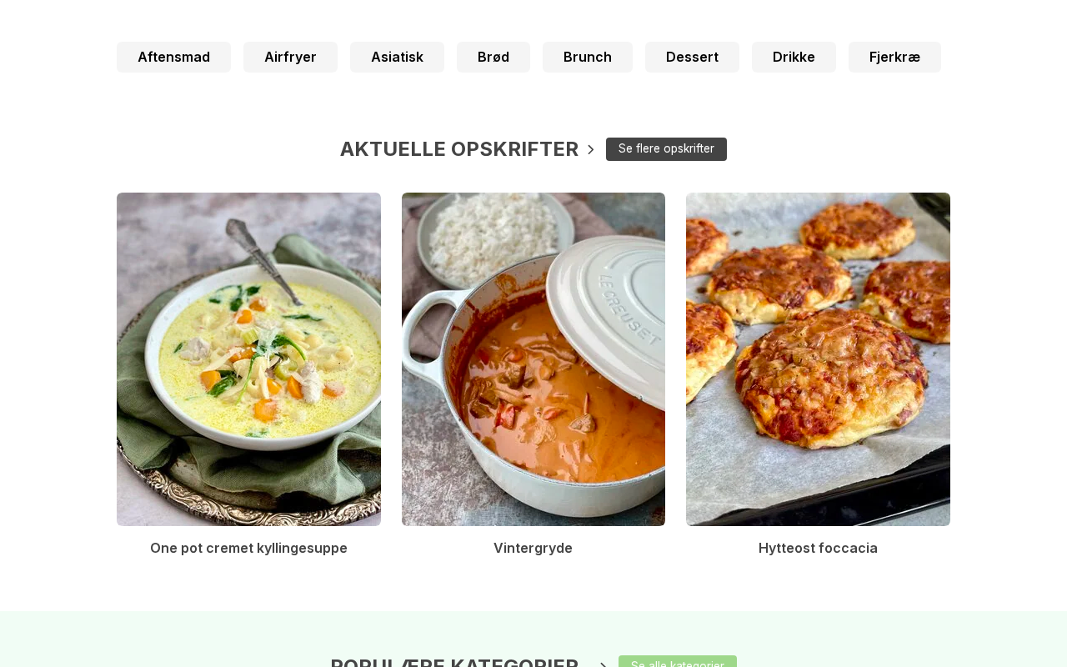Click the Se flere opskrifter button
1067x667 pixels.
pos(666,149)
